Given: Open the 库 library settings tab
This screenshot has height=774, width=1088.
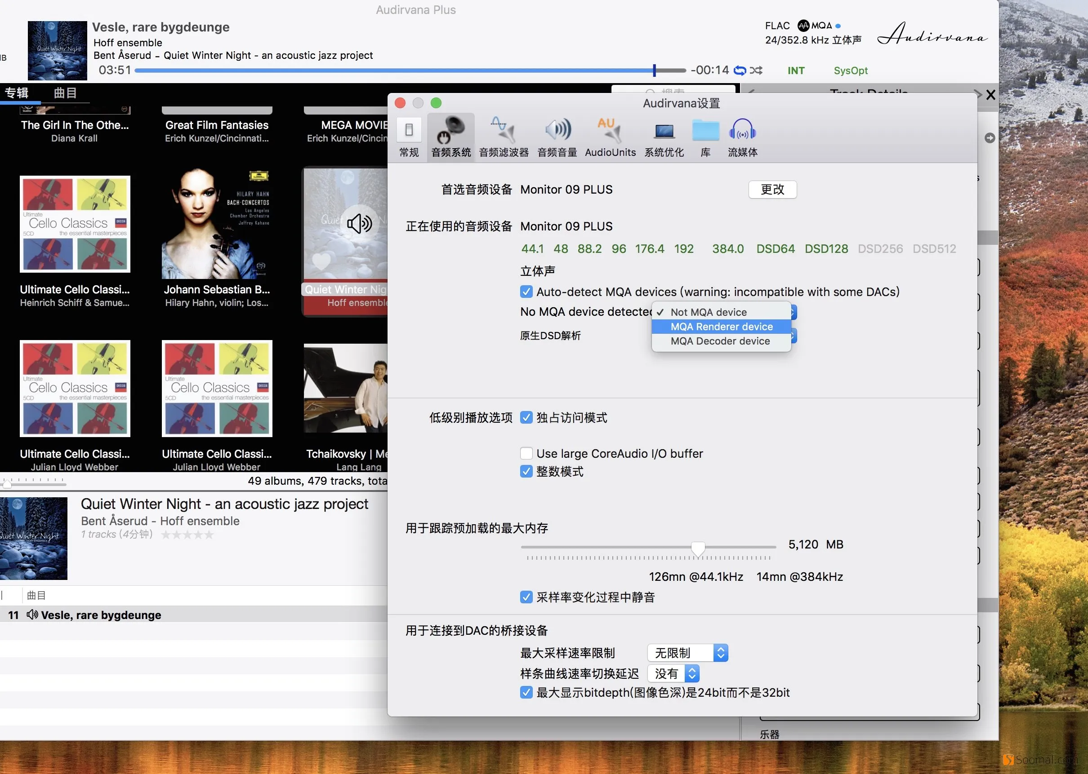Looking at the screenshot, I should point(705,137).
